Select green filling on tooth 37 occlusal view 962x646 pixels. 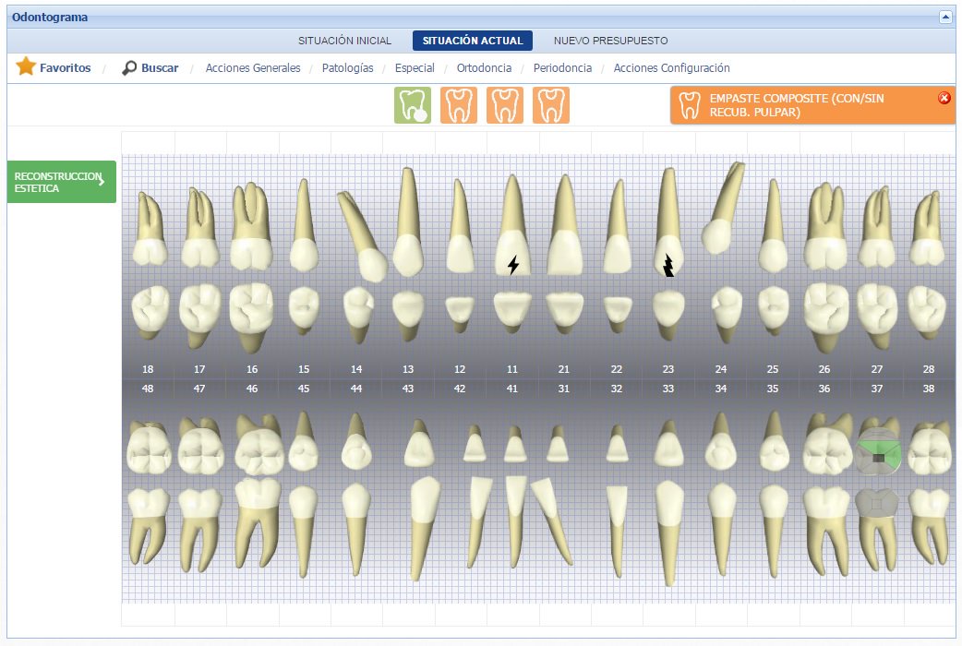879,453
